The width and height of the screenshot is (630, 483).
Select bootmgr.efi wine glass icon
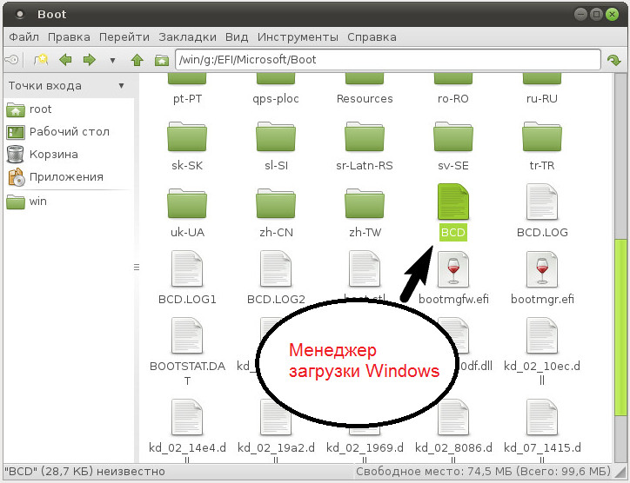coord(542,268)
